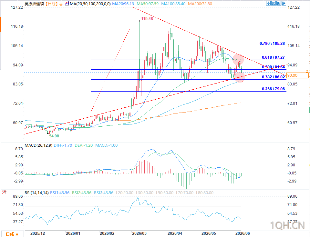Screen dimensions: 310x237
Task: Click the current price box 90.00
Action: pyautogui.click(x=297, y=75)
